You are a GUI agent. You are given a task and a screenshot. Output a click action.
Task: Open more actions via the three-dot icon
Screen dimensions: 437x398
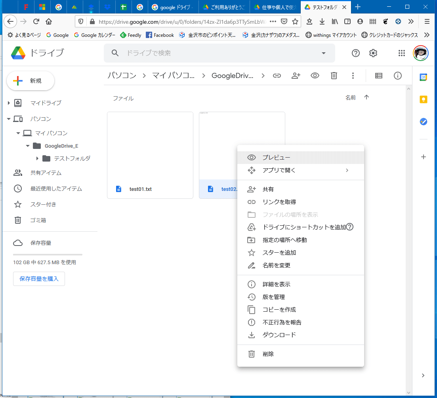353,75
